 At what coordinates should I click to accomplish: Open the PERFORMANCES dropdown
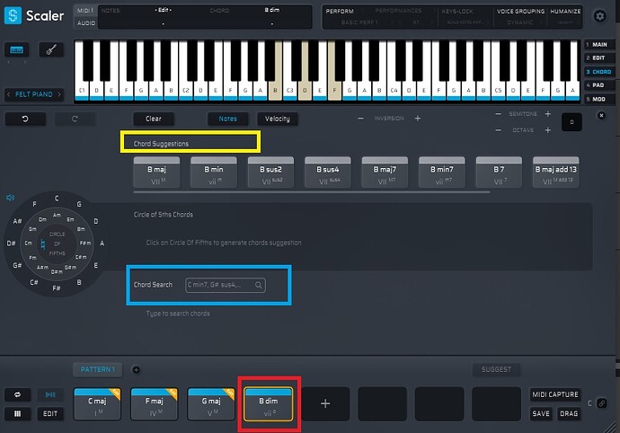pyautogui.click(x=398, y=11)
